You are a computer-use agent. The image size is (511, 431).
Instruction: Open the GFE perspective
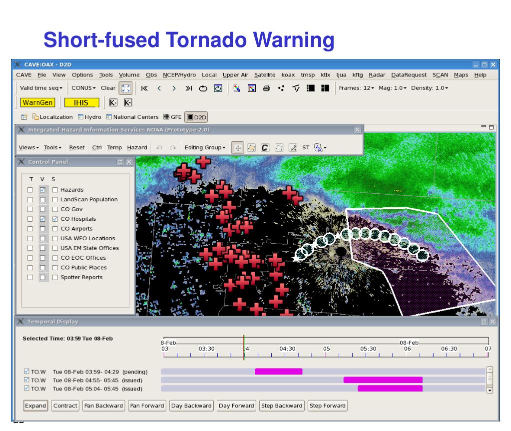point(172,117)
